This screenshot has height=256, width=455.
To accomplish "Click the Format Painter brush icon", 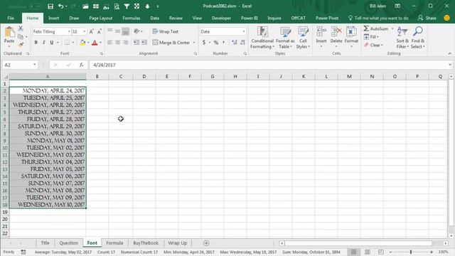I will (x=21, y=45).
